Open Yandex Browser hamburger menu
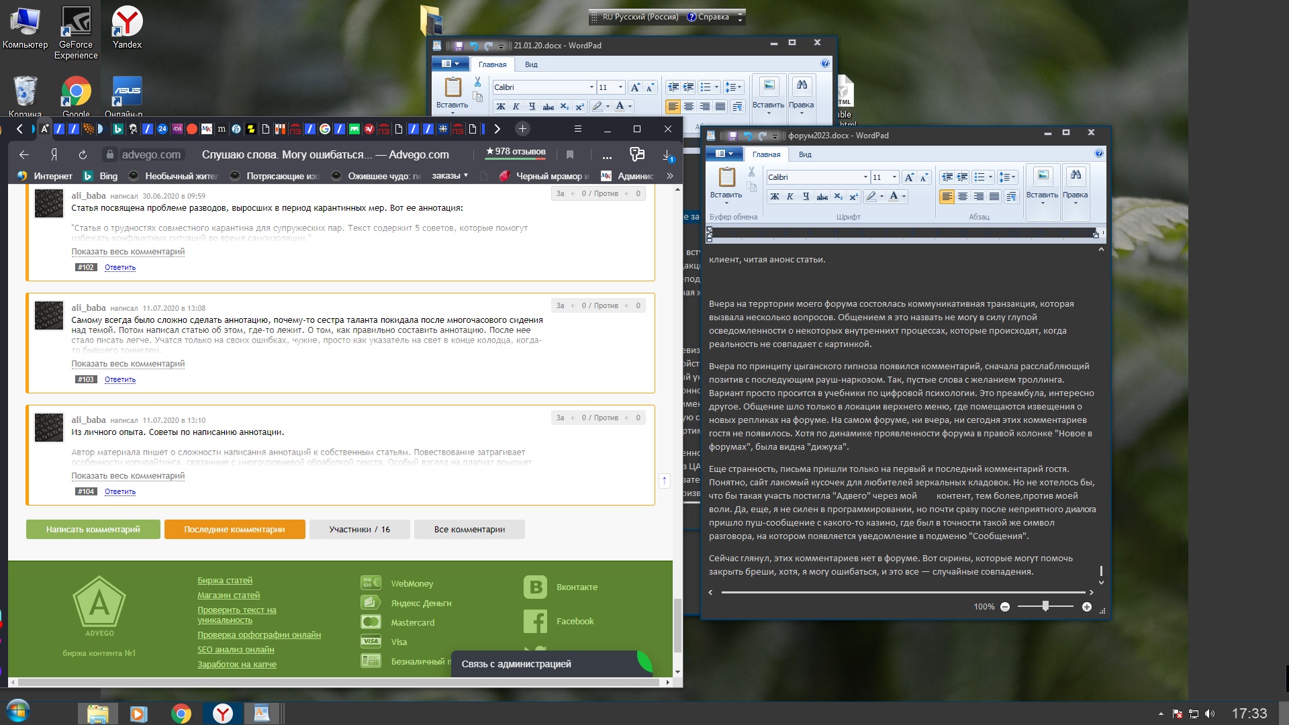1289x725 pixels. tap(577, 129)
